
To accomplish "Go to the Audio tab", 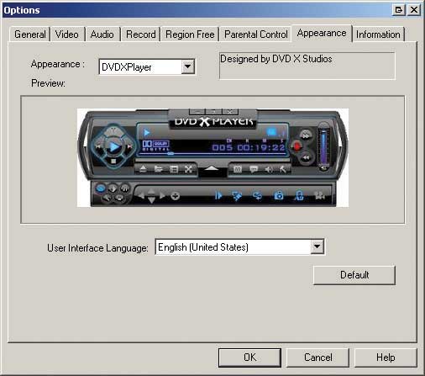I will [102, 34].
